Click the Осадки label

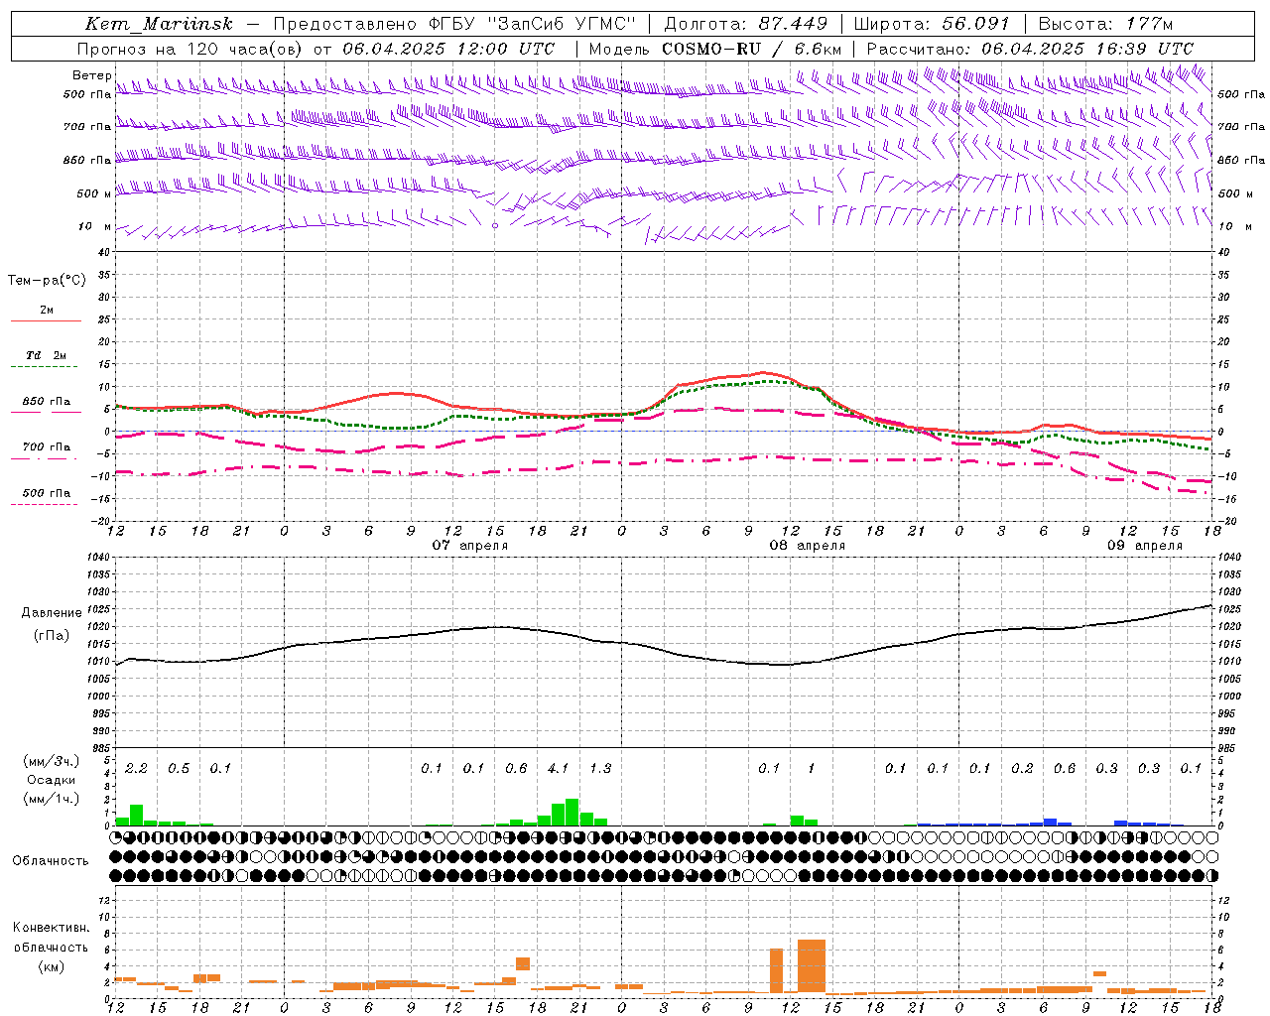tap(52, 780)
